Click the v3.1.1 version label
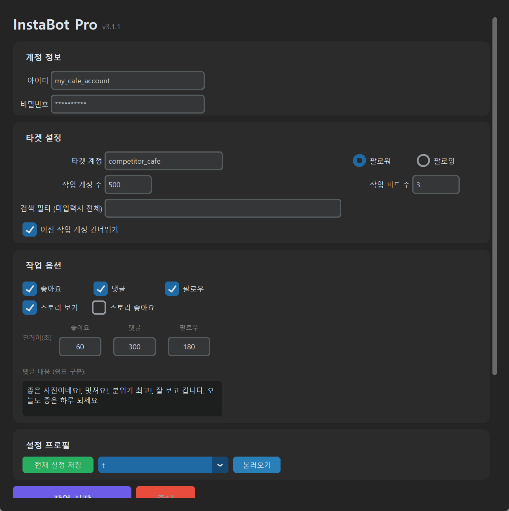 [x=111, y=27]
